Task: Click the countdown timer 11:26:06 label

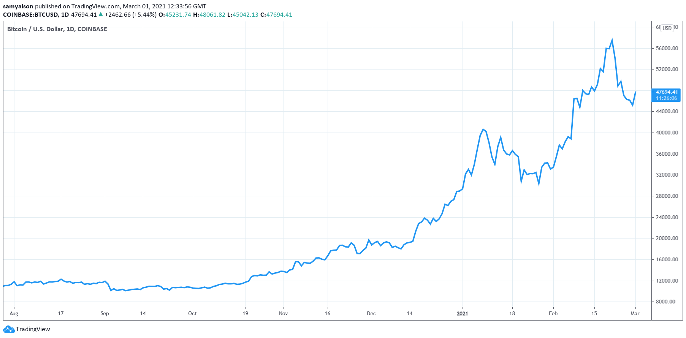Action: coord(667,98)
